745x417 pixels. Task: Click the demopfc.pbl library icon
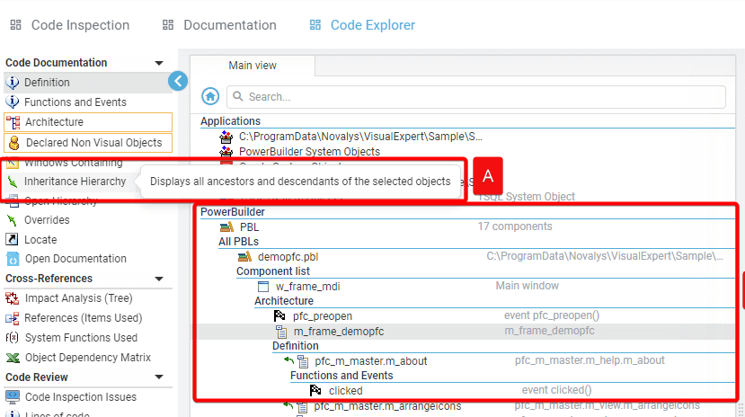point(244,256)
